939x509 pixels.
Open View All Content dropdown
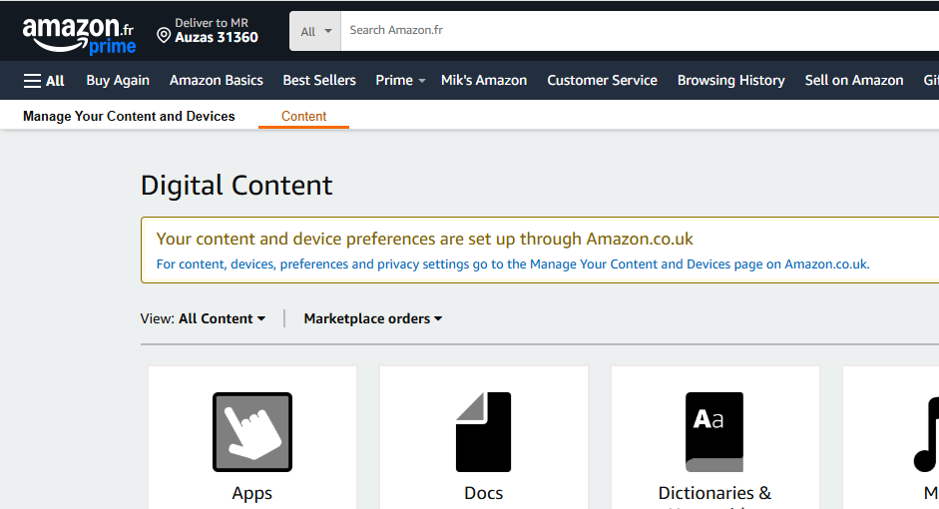coord(221,319)
